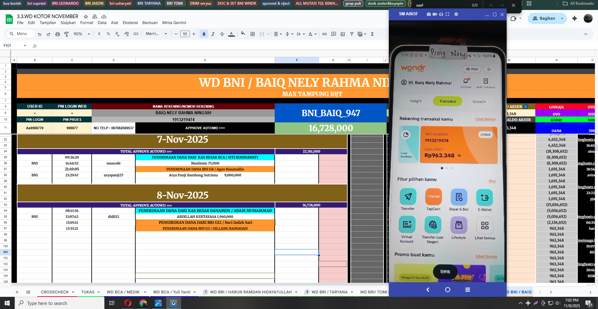Image resolution: width=598 pixels, height=309 pixels.
Task: Open text wrapping dropdown
Action: pos(301,34)
